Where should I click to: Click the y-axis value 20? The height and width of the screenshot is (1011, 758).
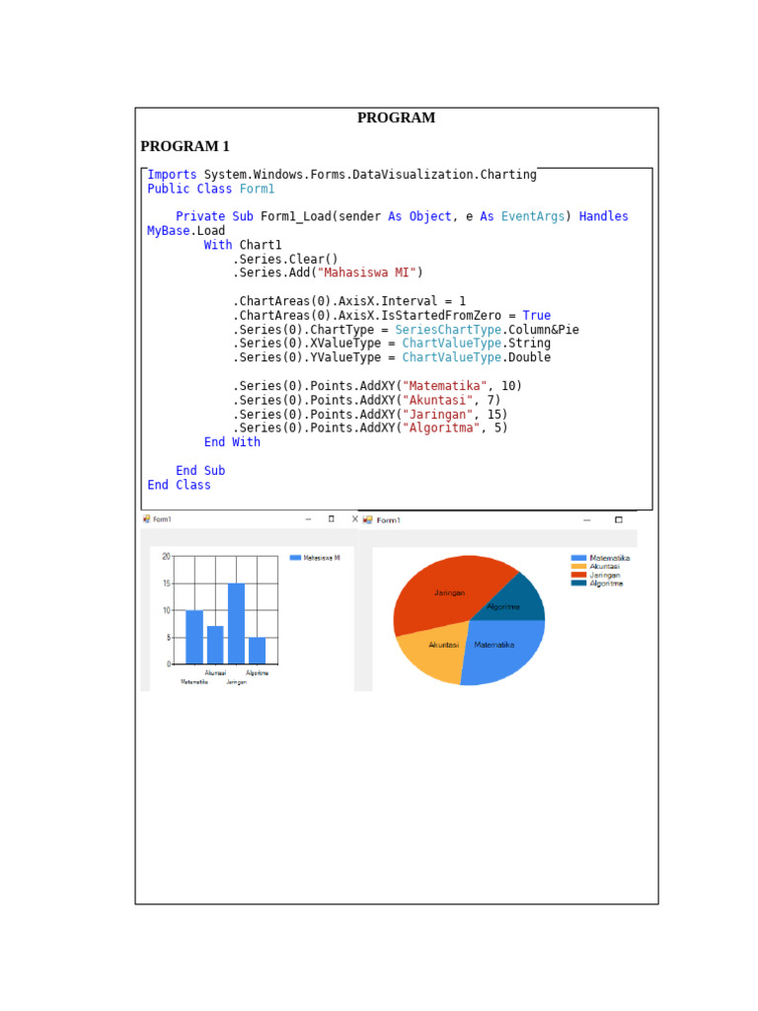pyautogui.click(x=166, y=557)
